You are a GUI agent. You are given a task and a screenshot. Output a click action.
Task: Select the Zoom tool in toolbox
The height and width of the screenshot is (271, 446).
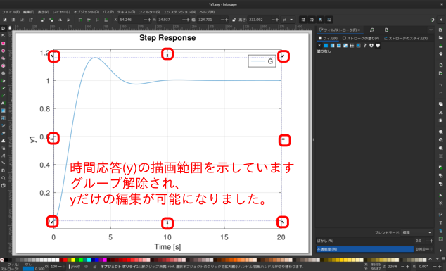(3, 178)
